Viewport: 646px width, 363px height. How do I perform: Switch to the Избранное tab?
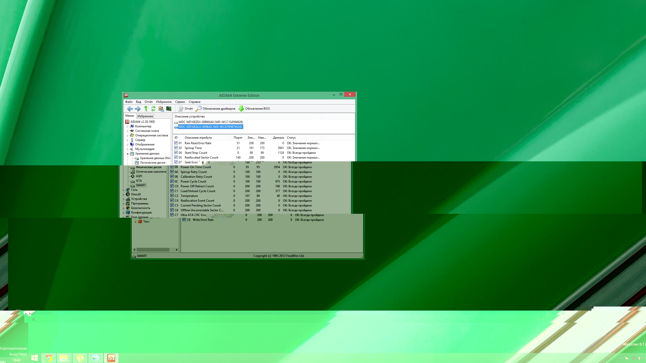coord(145,116)
